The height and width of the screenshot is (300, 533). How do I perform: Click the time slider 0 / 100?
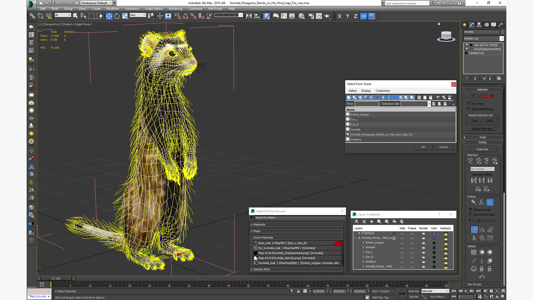(x=56, y=279)
